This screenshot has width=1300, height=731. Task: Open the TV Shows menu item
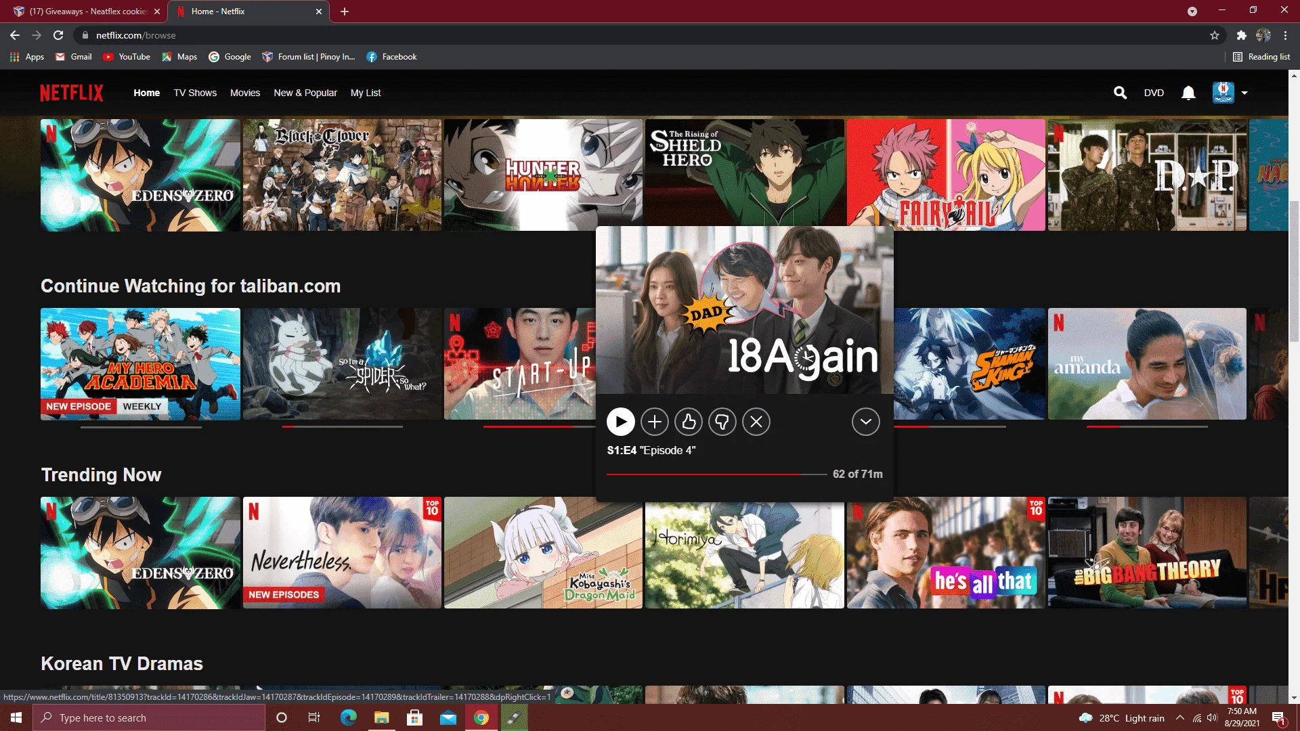[x=195, y=93]
